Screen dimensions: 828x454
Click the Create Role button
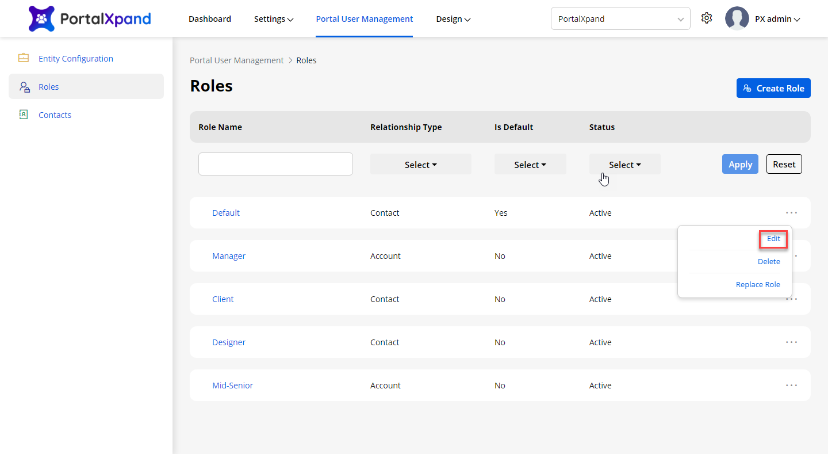click(x=773, y=88)
